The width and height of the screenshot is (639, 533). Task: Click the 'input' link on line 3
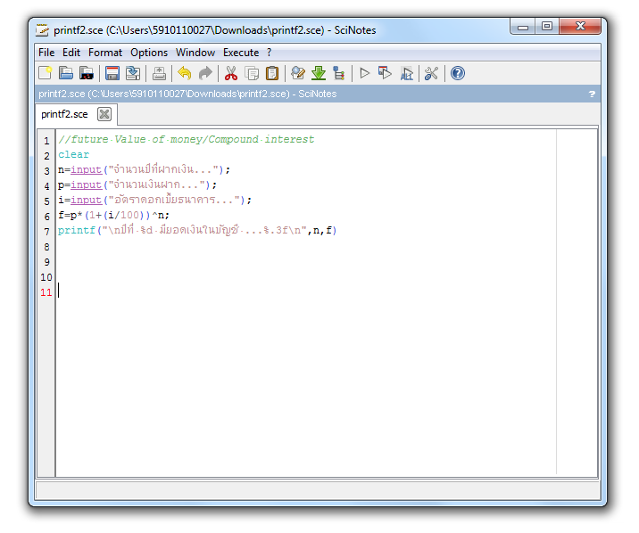[x=86, y=169]
